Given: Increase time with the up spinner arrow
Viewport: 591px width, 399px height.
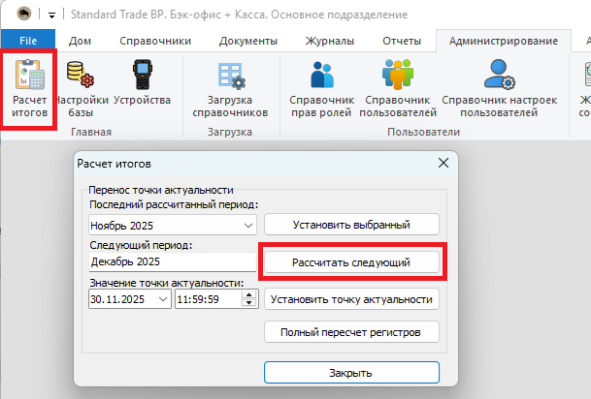Looking at the screenshot, I should pos(248,294).
